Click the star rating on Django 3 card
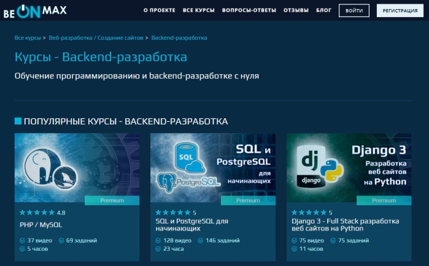Screen dimensions: 429x266 tap(312, 213)
